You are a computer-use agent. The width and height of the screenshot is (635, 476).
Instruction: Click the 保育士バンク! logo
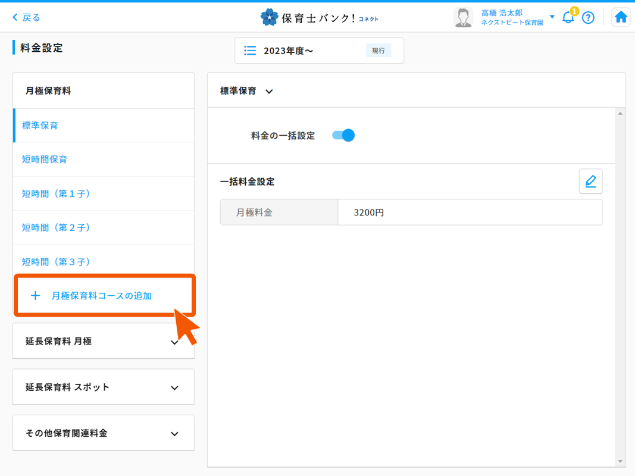click(x=319, y=17)
